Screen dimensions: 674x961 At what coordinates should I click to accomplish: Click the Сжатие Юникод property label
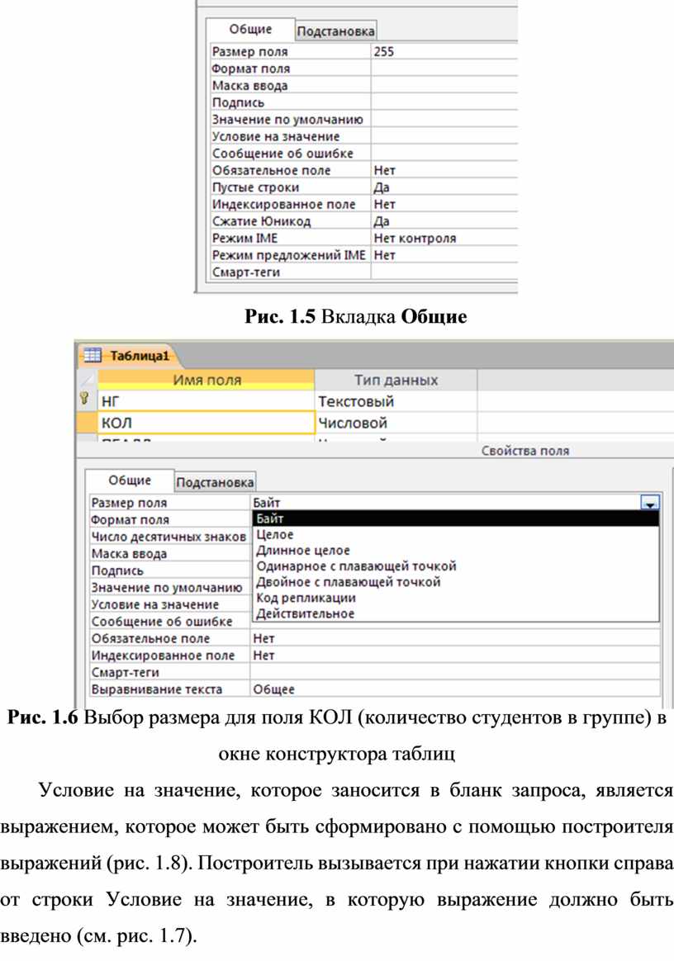click(261, 221)
